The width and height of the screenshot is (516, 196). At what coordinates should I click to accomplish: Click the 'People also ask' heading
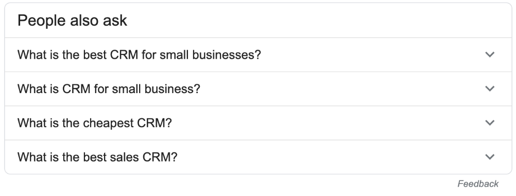[x=72, y=21]
